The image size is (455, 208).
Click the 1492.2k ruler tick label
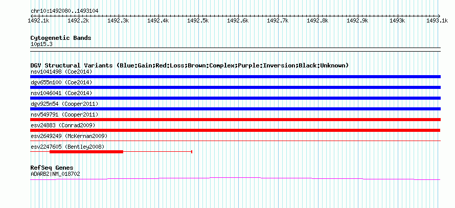pos(78,20)
